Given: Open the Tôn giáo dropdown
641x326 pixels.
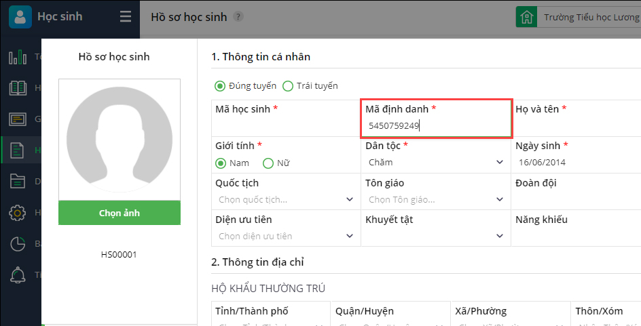Looking at the screenshot, I should [x=436, y=199].
